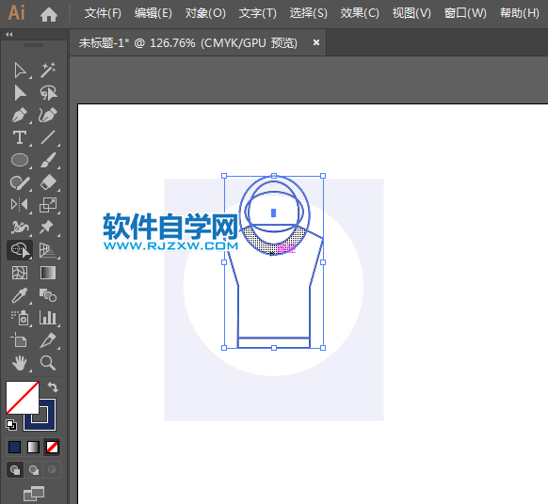Select the Direct Selection tool

(x=20, y=93)
